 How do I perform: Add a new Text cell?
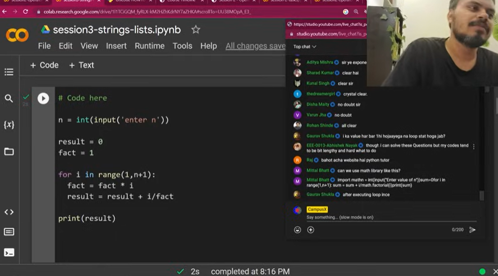[x=81, y=65]
